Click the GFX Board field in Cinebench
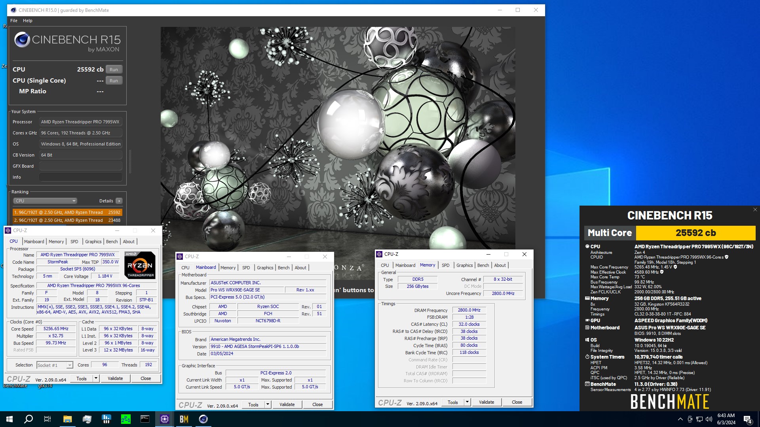The height and width of the screenshot is (427, 760). [80, 166]
